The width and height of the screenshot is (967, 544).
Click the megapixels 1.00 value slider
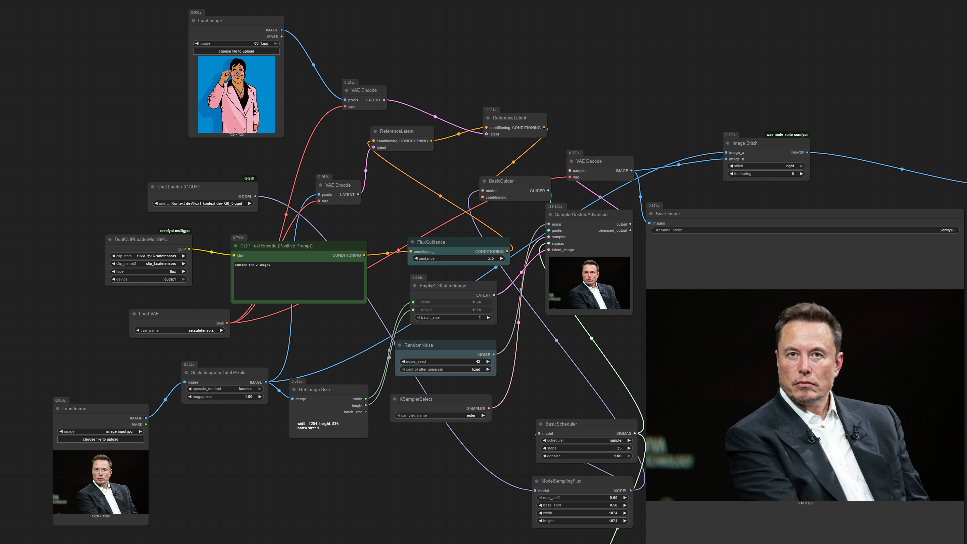(x=225, y=397)
